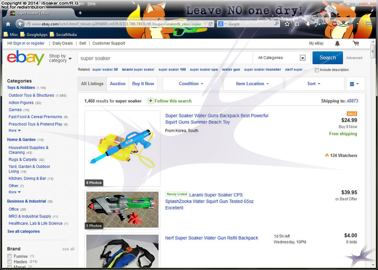The height and width of the screenshot is (270, 378).
Task: Open the Business & Industrial category
Action: tap(26, 201)
